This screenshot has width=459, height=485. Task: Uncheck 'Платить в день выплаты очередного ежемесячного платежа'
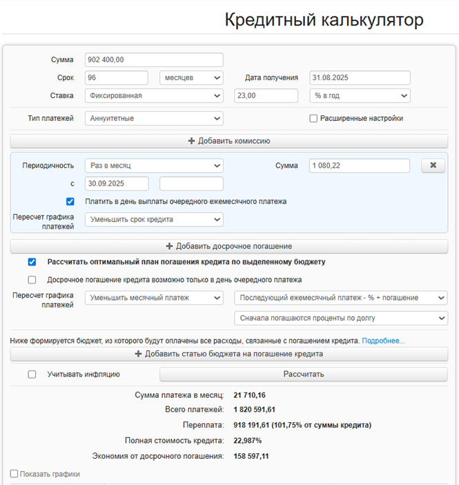70,202
